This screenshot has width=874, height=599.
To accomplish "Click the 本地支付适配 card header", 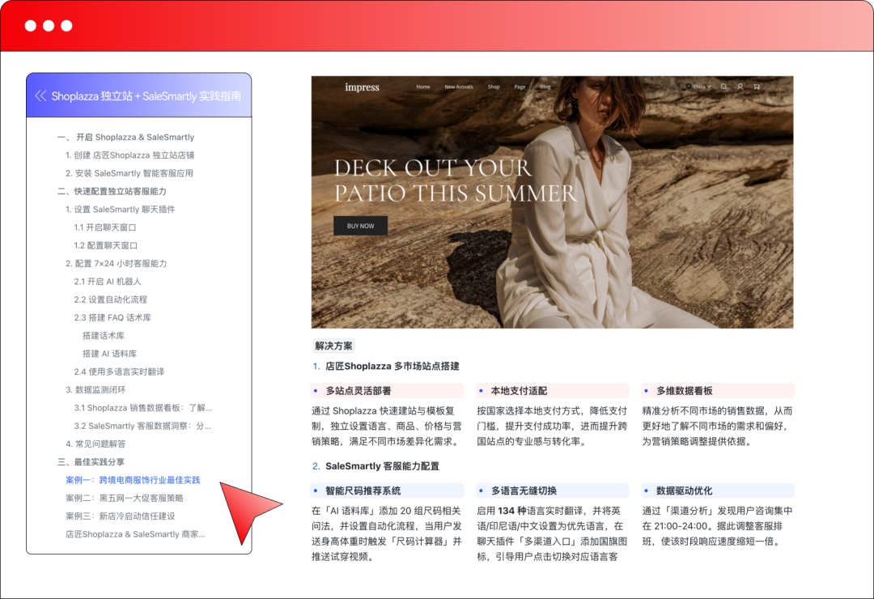I will coord(553,390).
